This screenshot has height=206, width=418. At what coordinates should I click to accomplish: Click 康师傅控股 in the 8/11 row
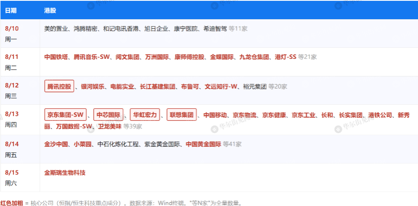pos(189,57)
